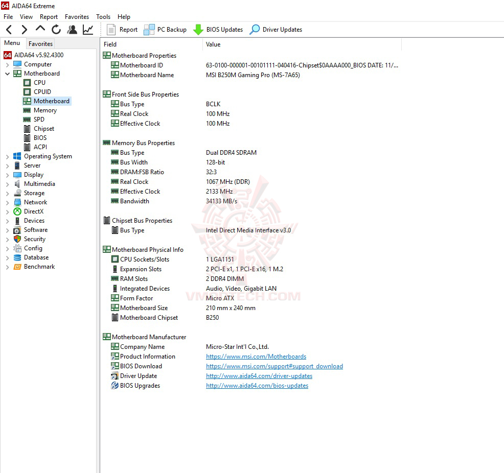Screen dimensions: 504x473
Task: Open the user profile toolbar icon
Action: [x=72, y=30]
